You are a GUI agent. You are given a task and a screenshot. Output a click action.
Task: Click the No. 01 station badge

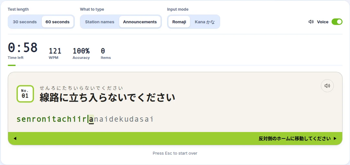pos(25,94)
